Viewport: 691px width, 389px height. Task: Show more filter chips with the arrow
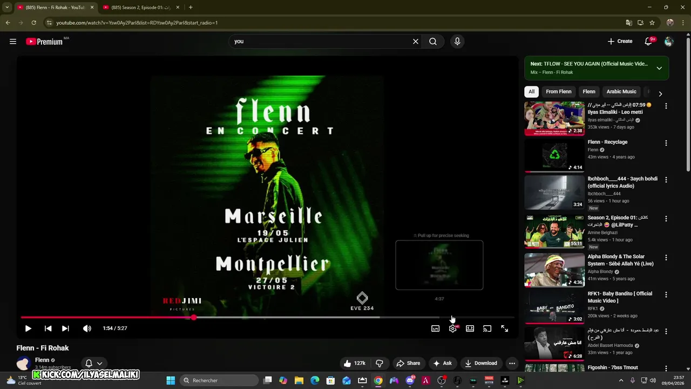(x=660, y=94)
